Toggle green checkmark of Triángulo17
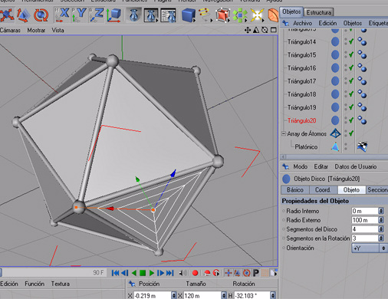Image resolution: width=388 pixels, height=299 pixels. [x=351, y=81]
